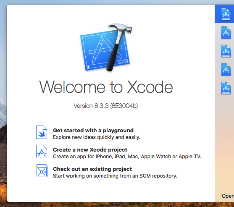The image size is (234, 207).
Task: Click the Open button at bottom right
Action: coord(228,196)
